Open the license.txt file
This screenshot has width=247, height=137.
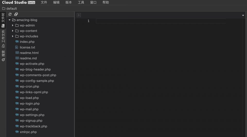(28, 47)
